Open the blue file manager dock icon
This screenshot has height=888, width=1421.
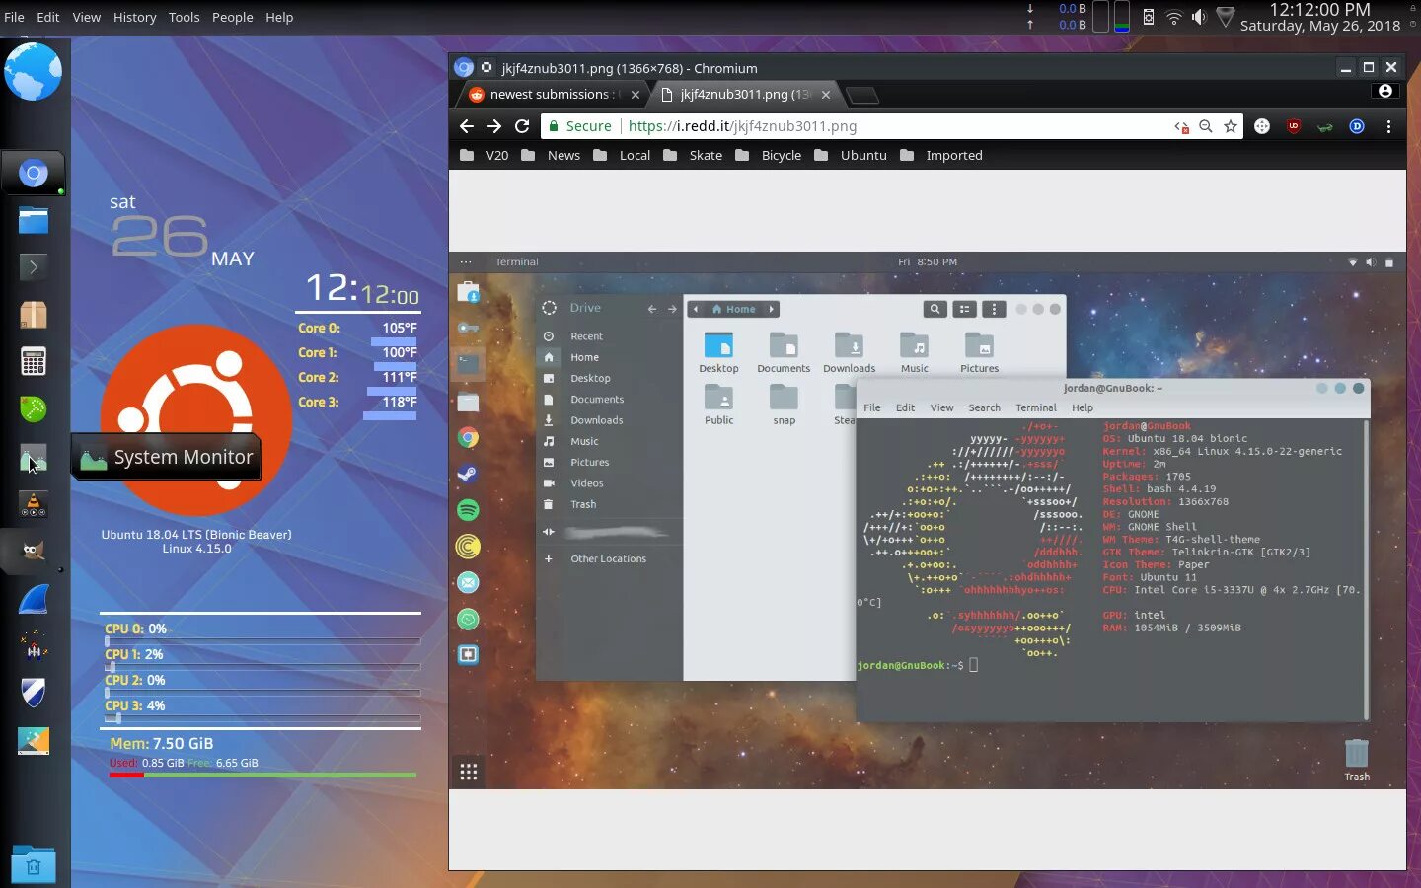tap(34, 220)
